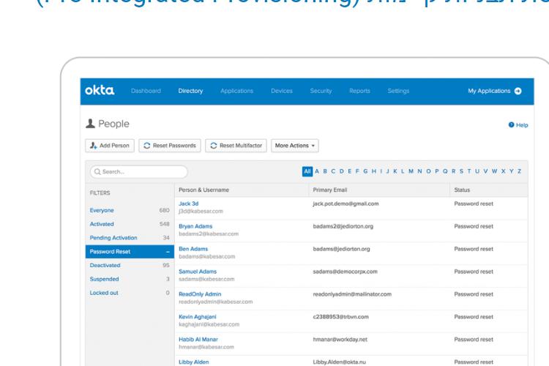Screen dimensions: 549x366
Task: Open the Help link
Action: pos(518,125)
